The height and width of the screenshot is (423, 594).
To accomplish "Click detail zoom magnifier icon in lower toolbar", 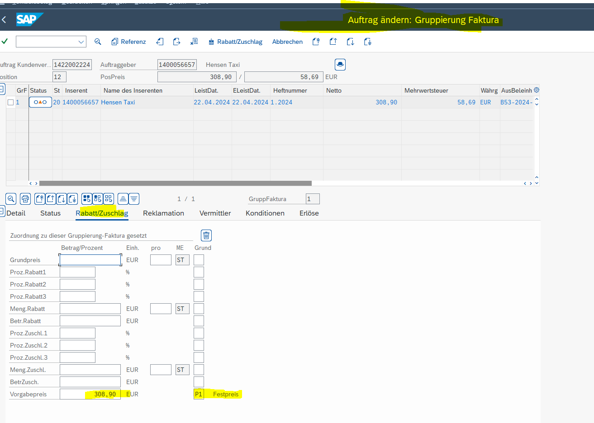I will pos(11,199).
